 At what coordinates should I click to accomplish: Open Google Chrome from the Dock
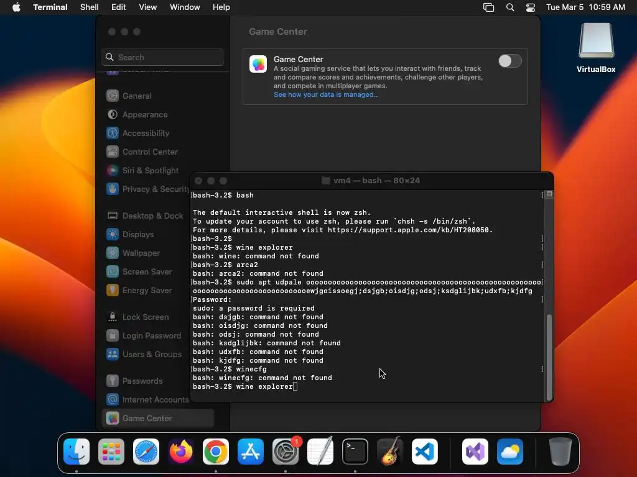click(x=216, y=452)
